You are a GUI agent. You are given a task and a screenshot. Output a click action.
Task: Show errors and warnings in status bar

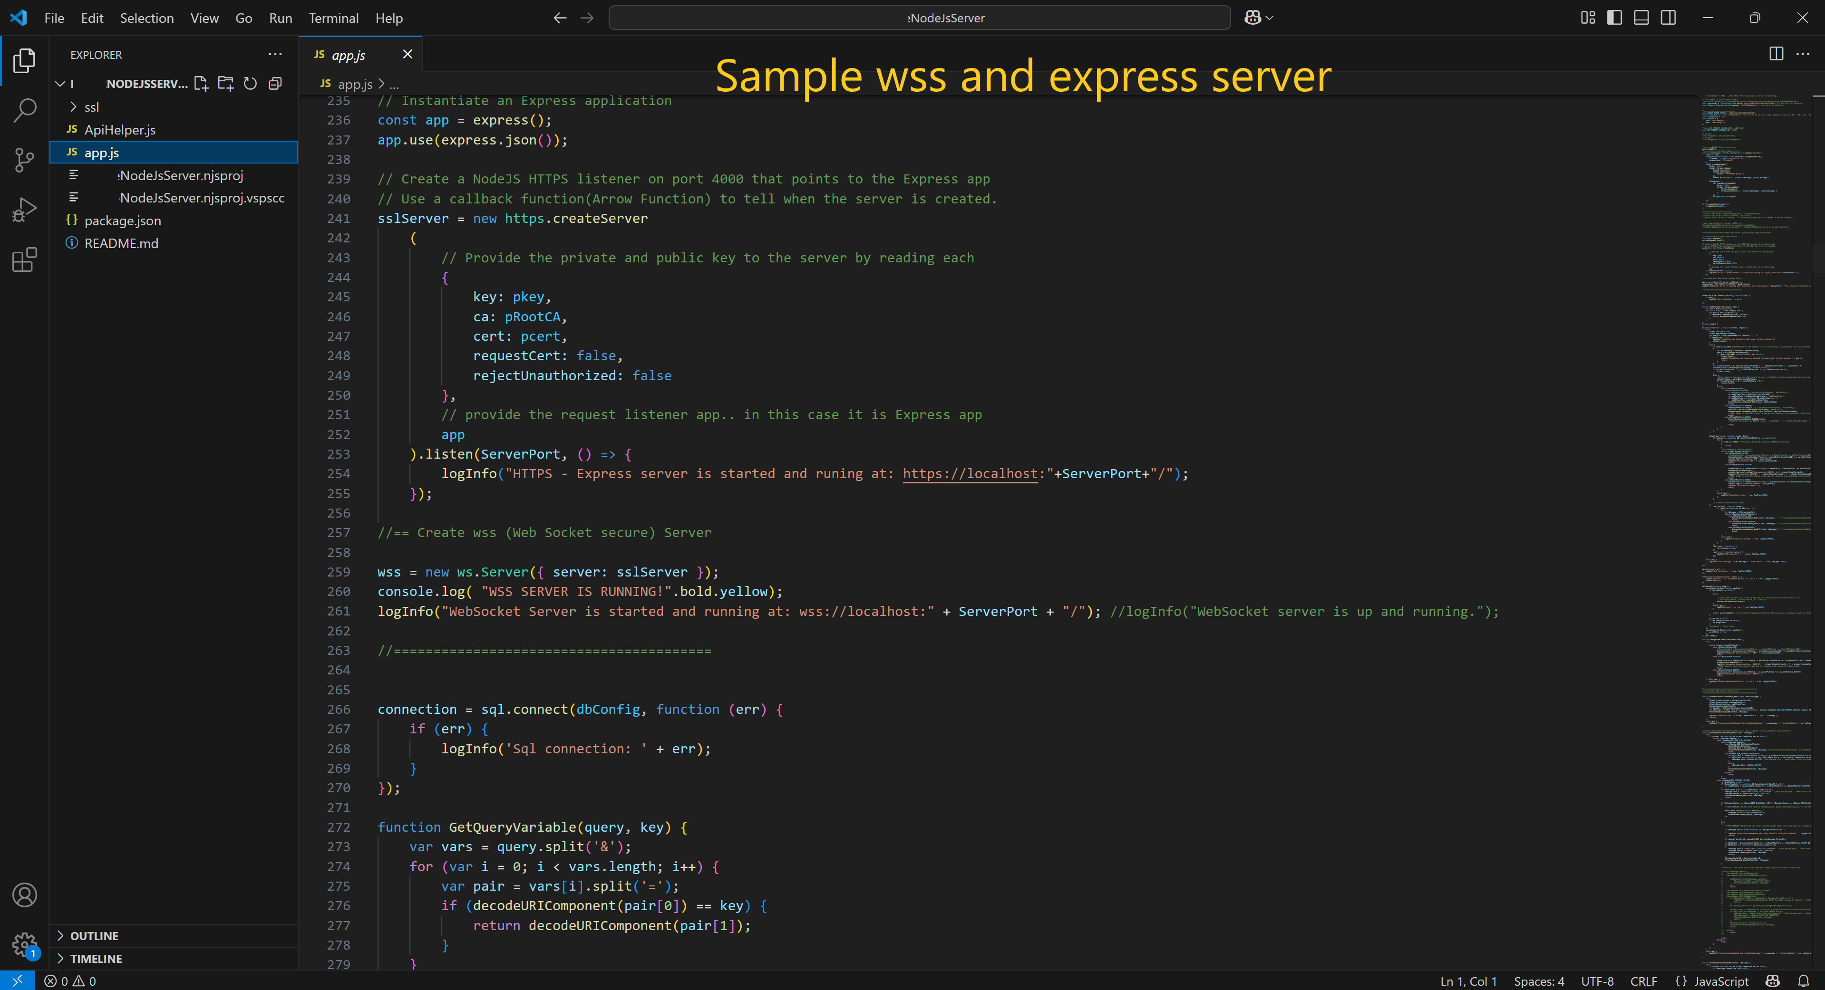[x=69, y=981]
